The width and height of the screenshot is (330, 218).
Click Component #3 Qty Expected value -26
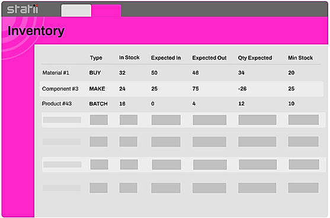pyautogui.click(x=242, y=89)
